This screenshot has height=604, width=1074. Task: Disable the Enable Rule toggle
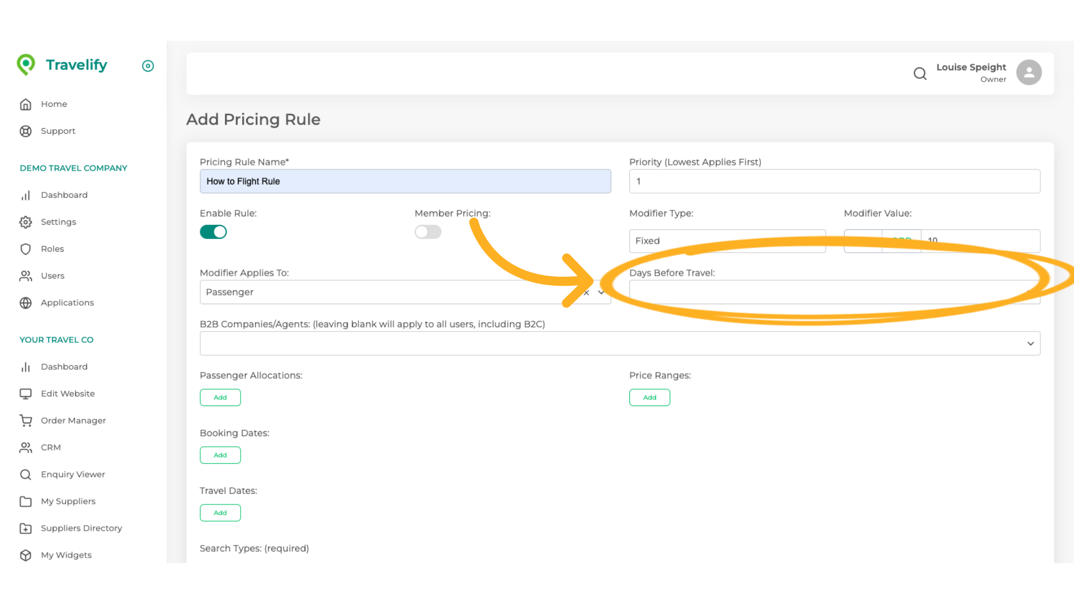tap(213, 232)
